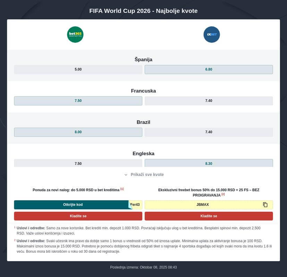The height and width of the screenshot is (277, 287).
Task: Select Engleska odds 8.30
Action: [x=209, y=163]
